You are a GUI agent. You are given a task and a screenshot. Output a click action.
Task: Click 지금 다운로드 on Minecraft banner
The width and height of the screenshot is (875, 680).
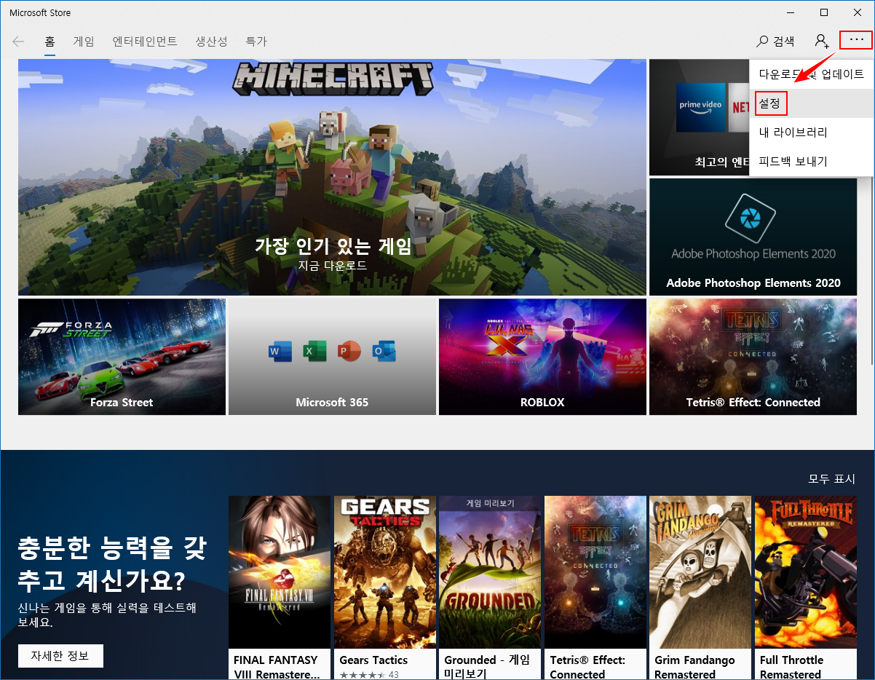(333, 266)
